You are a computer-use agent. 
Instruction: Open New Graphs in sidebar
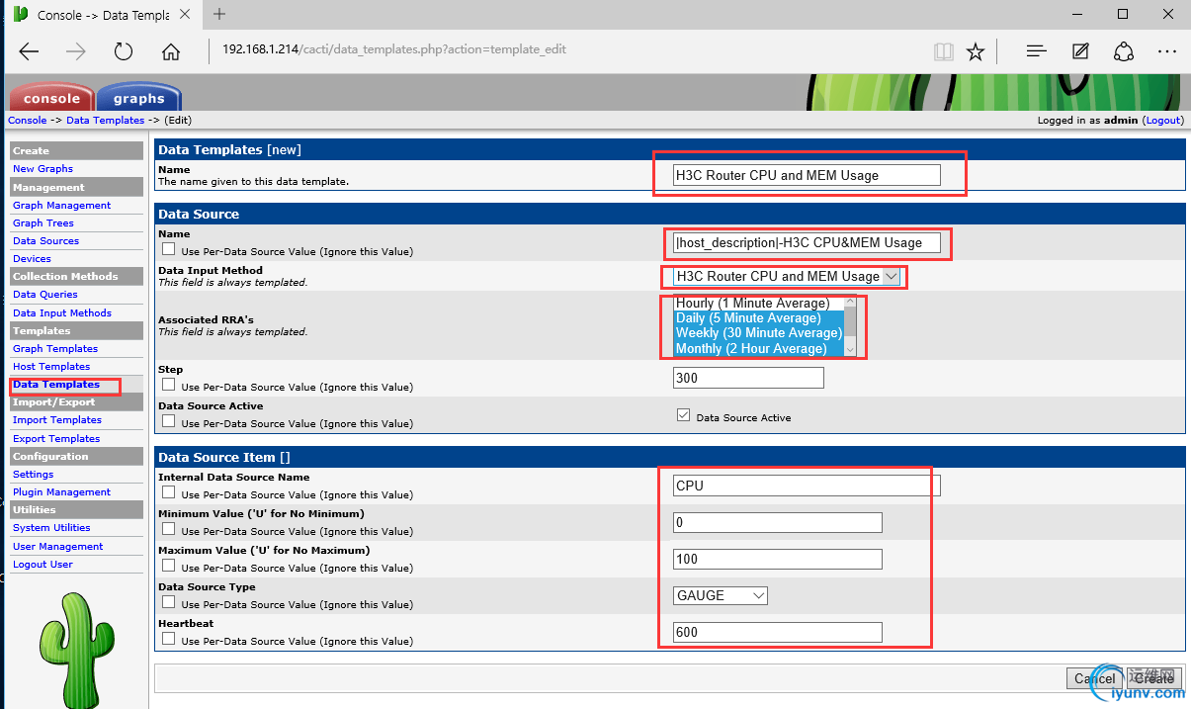[x=43, y=169]
